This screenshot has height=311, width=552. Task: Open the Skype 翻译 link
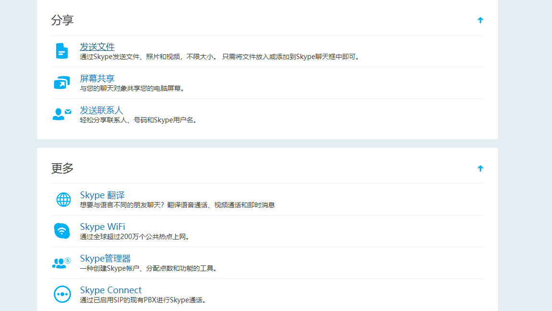(102, 195)
